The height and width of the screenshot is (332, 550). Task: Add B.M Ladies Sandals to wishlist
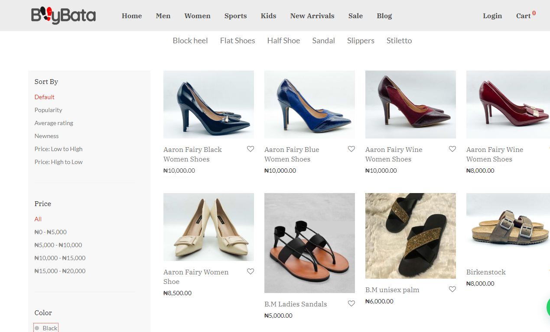pos(351,303)
